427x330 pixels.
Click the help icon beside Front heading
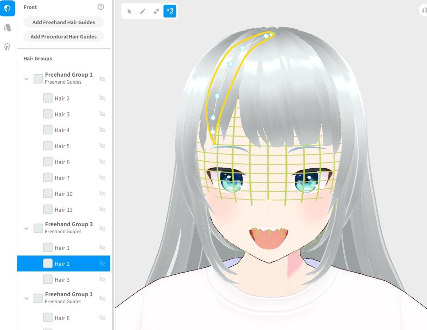100,7
